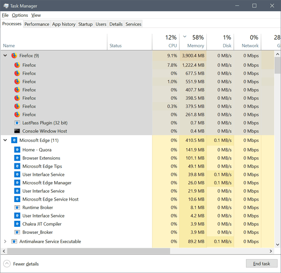
Task: Click the Microsoft Edge (11) group icon
Action: (14, 140)
